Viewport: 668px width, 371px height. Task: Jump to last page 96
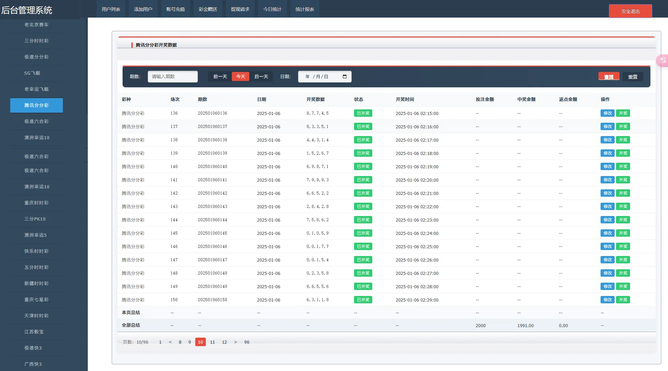[247, 342]
